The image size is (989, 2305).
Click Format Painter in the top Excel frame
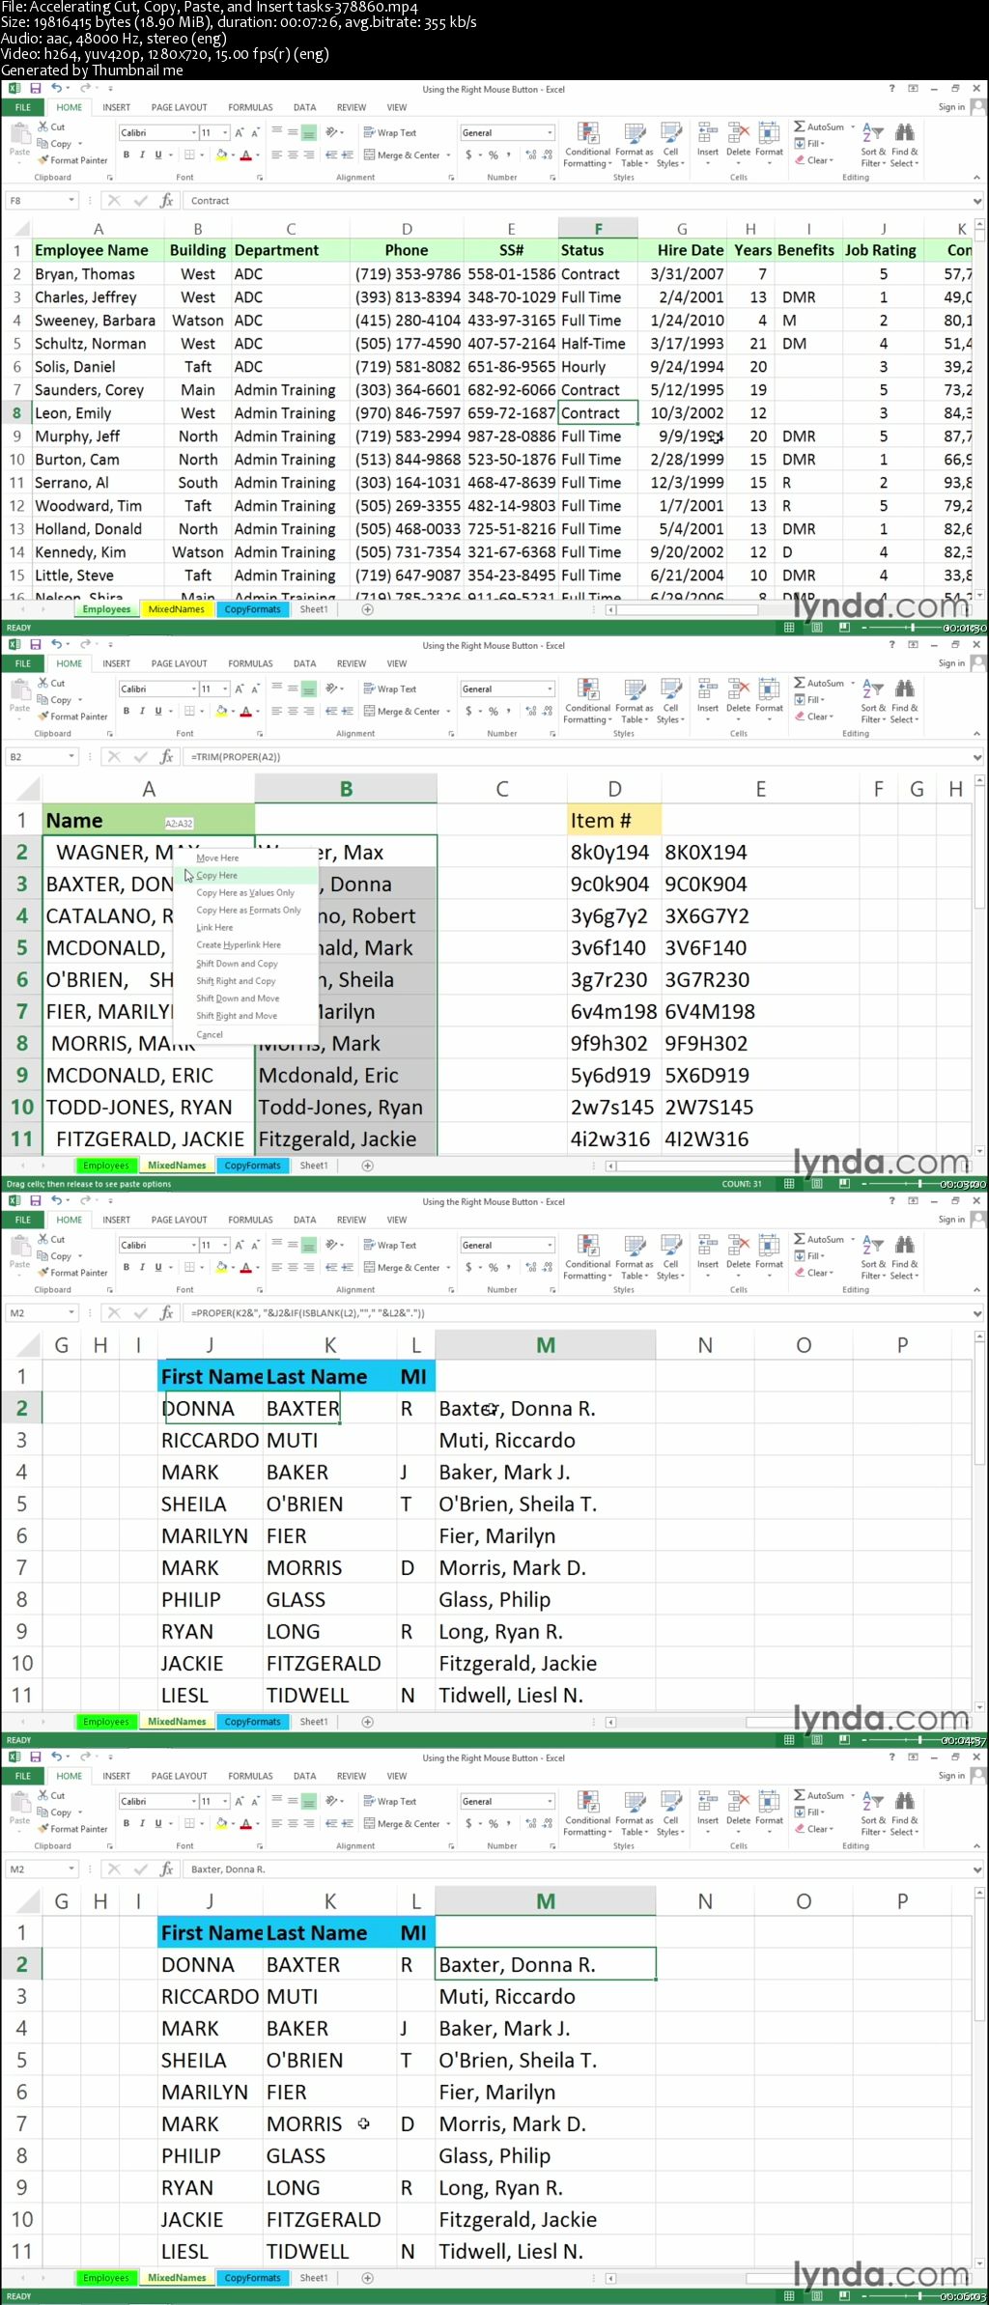coord(72,160)
